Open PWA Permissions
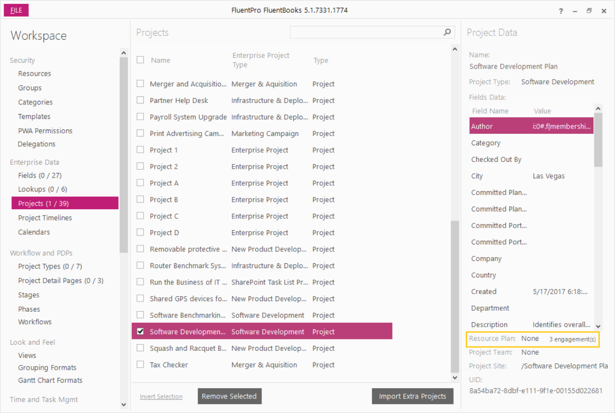This screenshot has width=615, height=413. [x=45, y=131]
